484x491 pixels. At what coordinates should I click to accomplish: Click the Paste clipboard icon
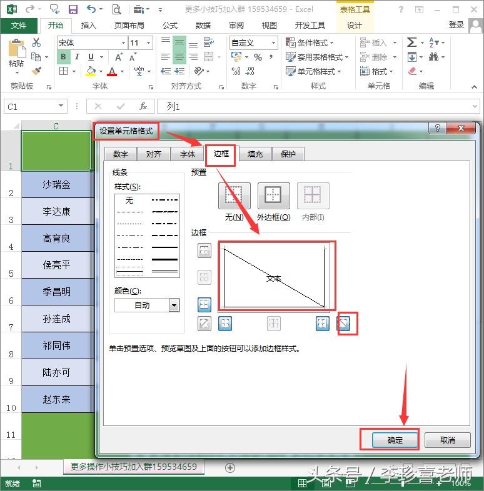[x=17, y=49]
